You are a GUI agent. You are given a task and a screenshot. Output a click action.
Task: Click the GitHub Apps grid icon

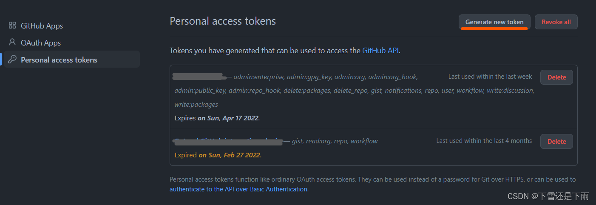tap(12, 26)
